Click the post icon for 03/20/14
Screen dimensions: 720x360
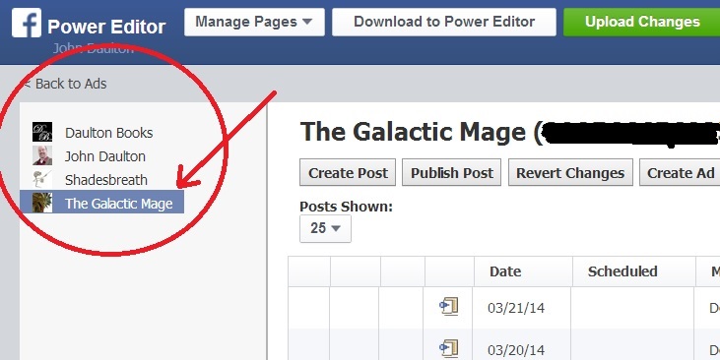[x=449, y=348]
